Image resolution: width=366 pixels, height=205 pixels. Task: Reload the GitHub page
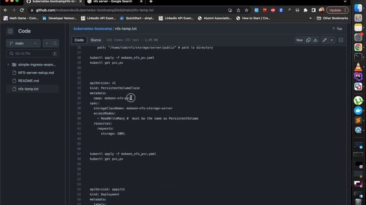click(x=22, y=10)
